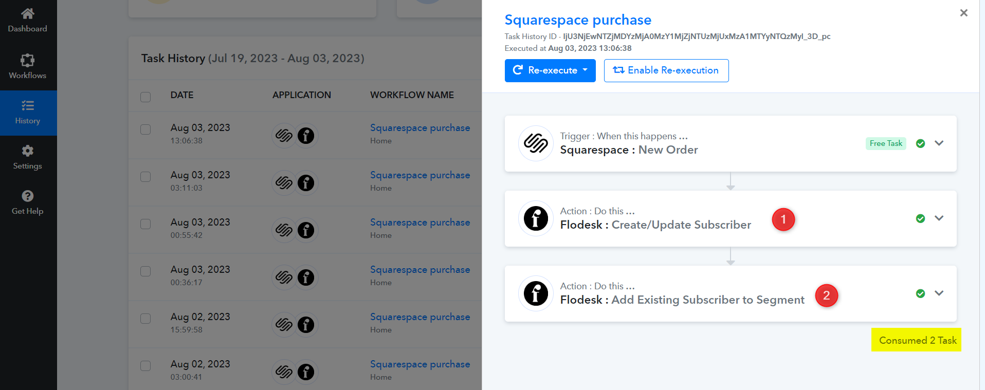Screen dimensions: 985x390
Task: Tick the select-all checkbox beside DATE header
Action: [145, 97]
